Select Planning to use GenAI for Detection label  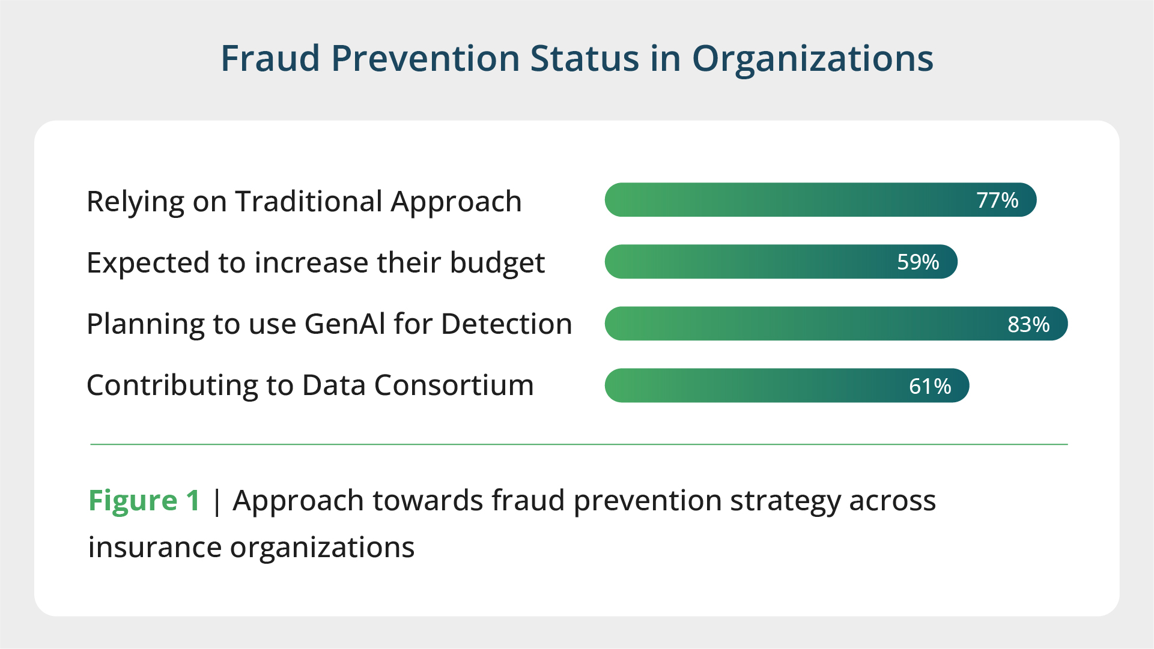coord(329,324)
